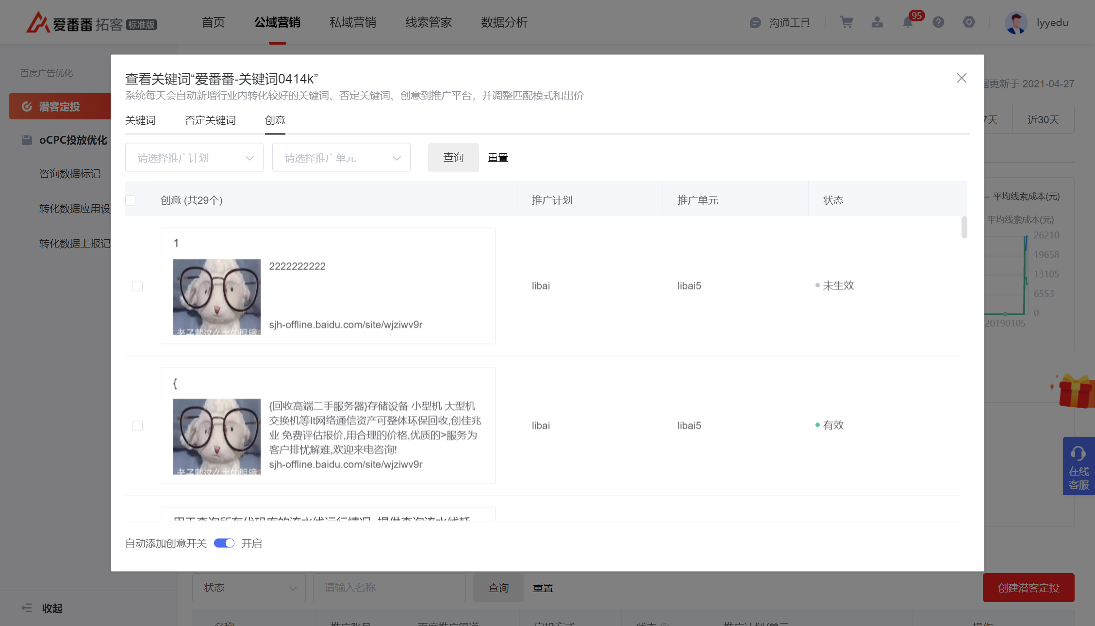The width and height of the screenshot is (1095, 626).
Task: Click 重置 in the dialog filters
Action: pyautogui.click(x=498, y=158)
